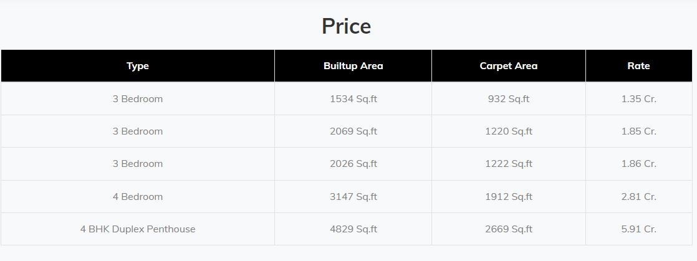Viewport: 697px width, 261px height.
Task: Select the Type column header
Action: click(x=138, y=65)
